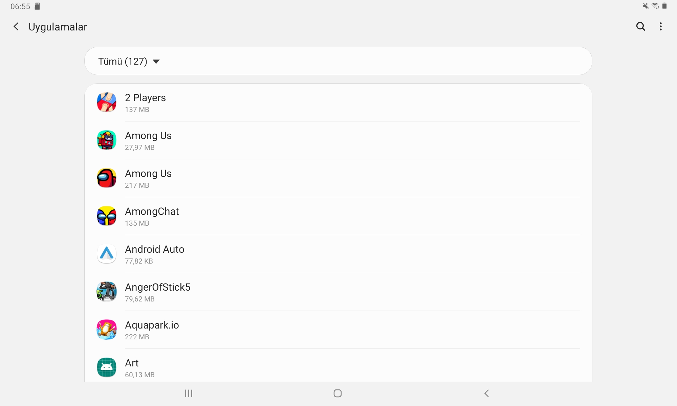Tap the Wi-Fi status icon

coord(656,6)
